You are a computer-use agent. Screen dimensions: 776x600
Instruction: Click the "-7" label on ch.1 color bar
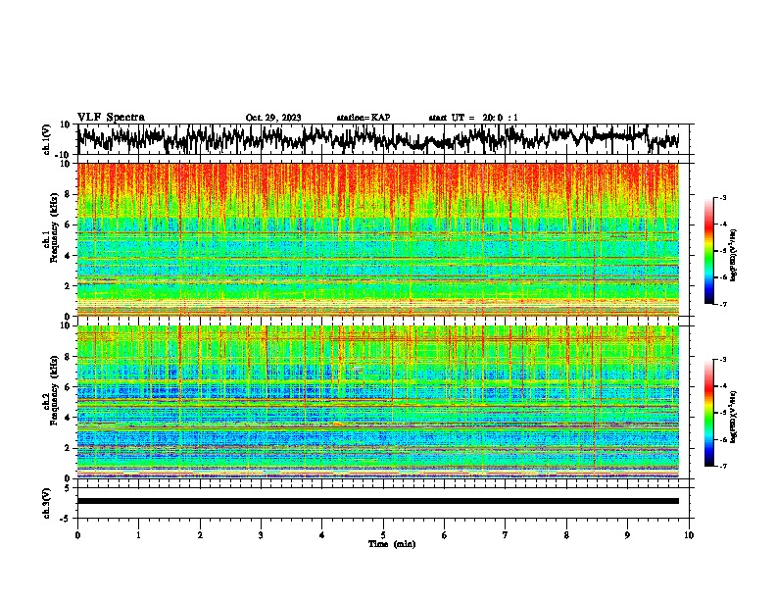tap(722, 305)
